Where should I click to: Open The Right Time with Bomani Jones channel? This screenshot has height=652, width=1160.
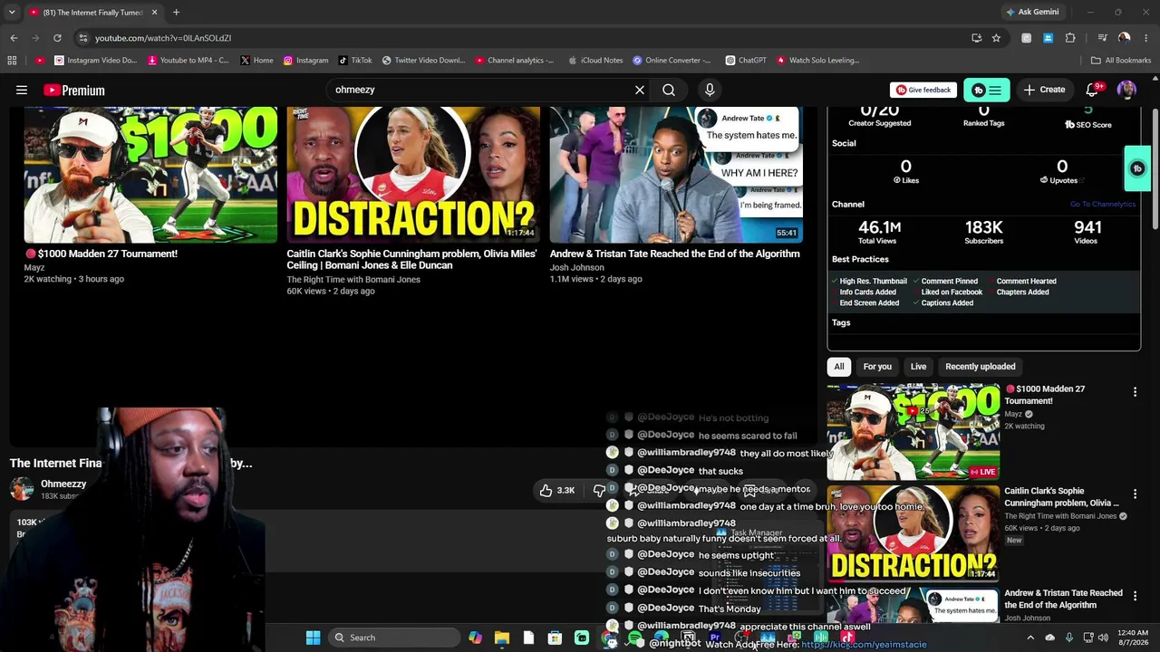(x=353, y=280)
